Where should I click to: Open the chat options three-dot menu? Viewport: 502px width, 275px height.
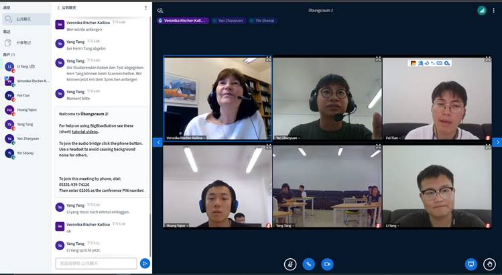pyautogui.click(x=146, y=8)
